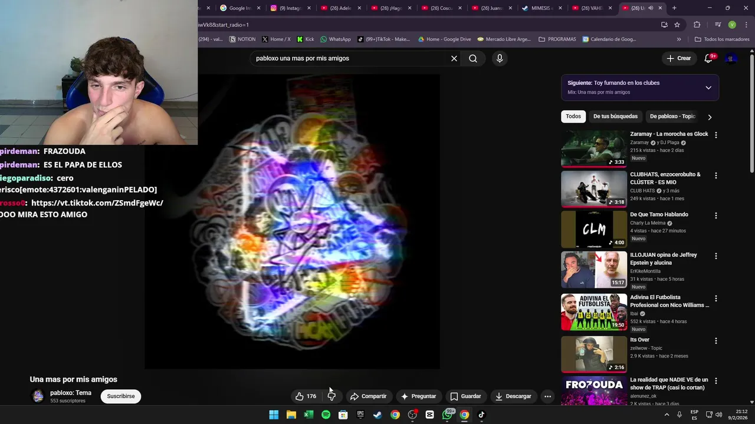Open Home - Google Drive bookmark
Viewport: 755px width, 424px height.
click(444, 39)
